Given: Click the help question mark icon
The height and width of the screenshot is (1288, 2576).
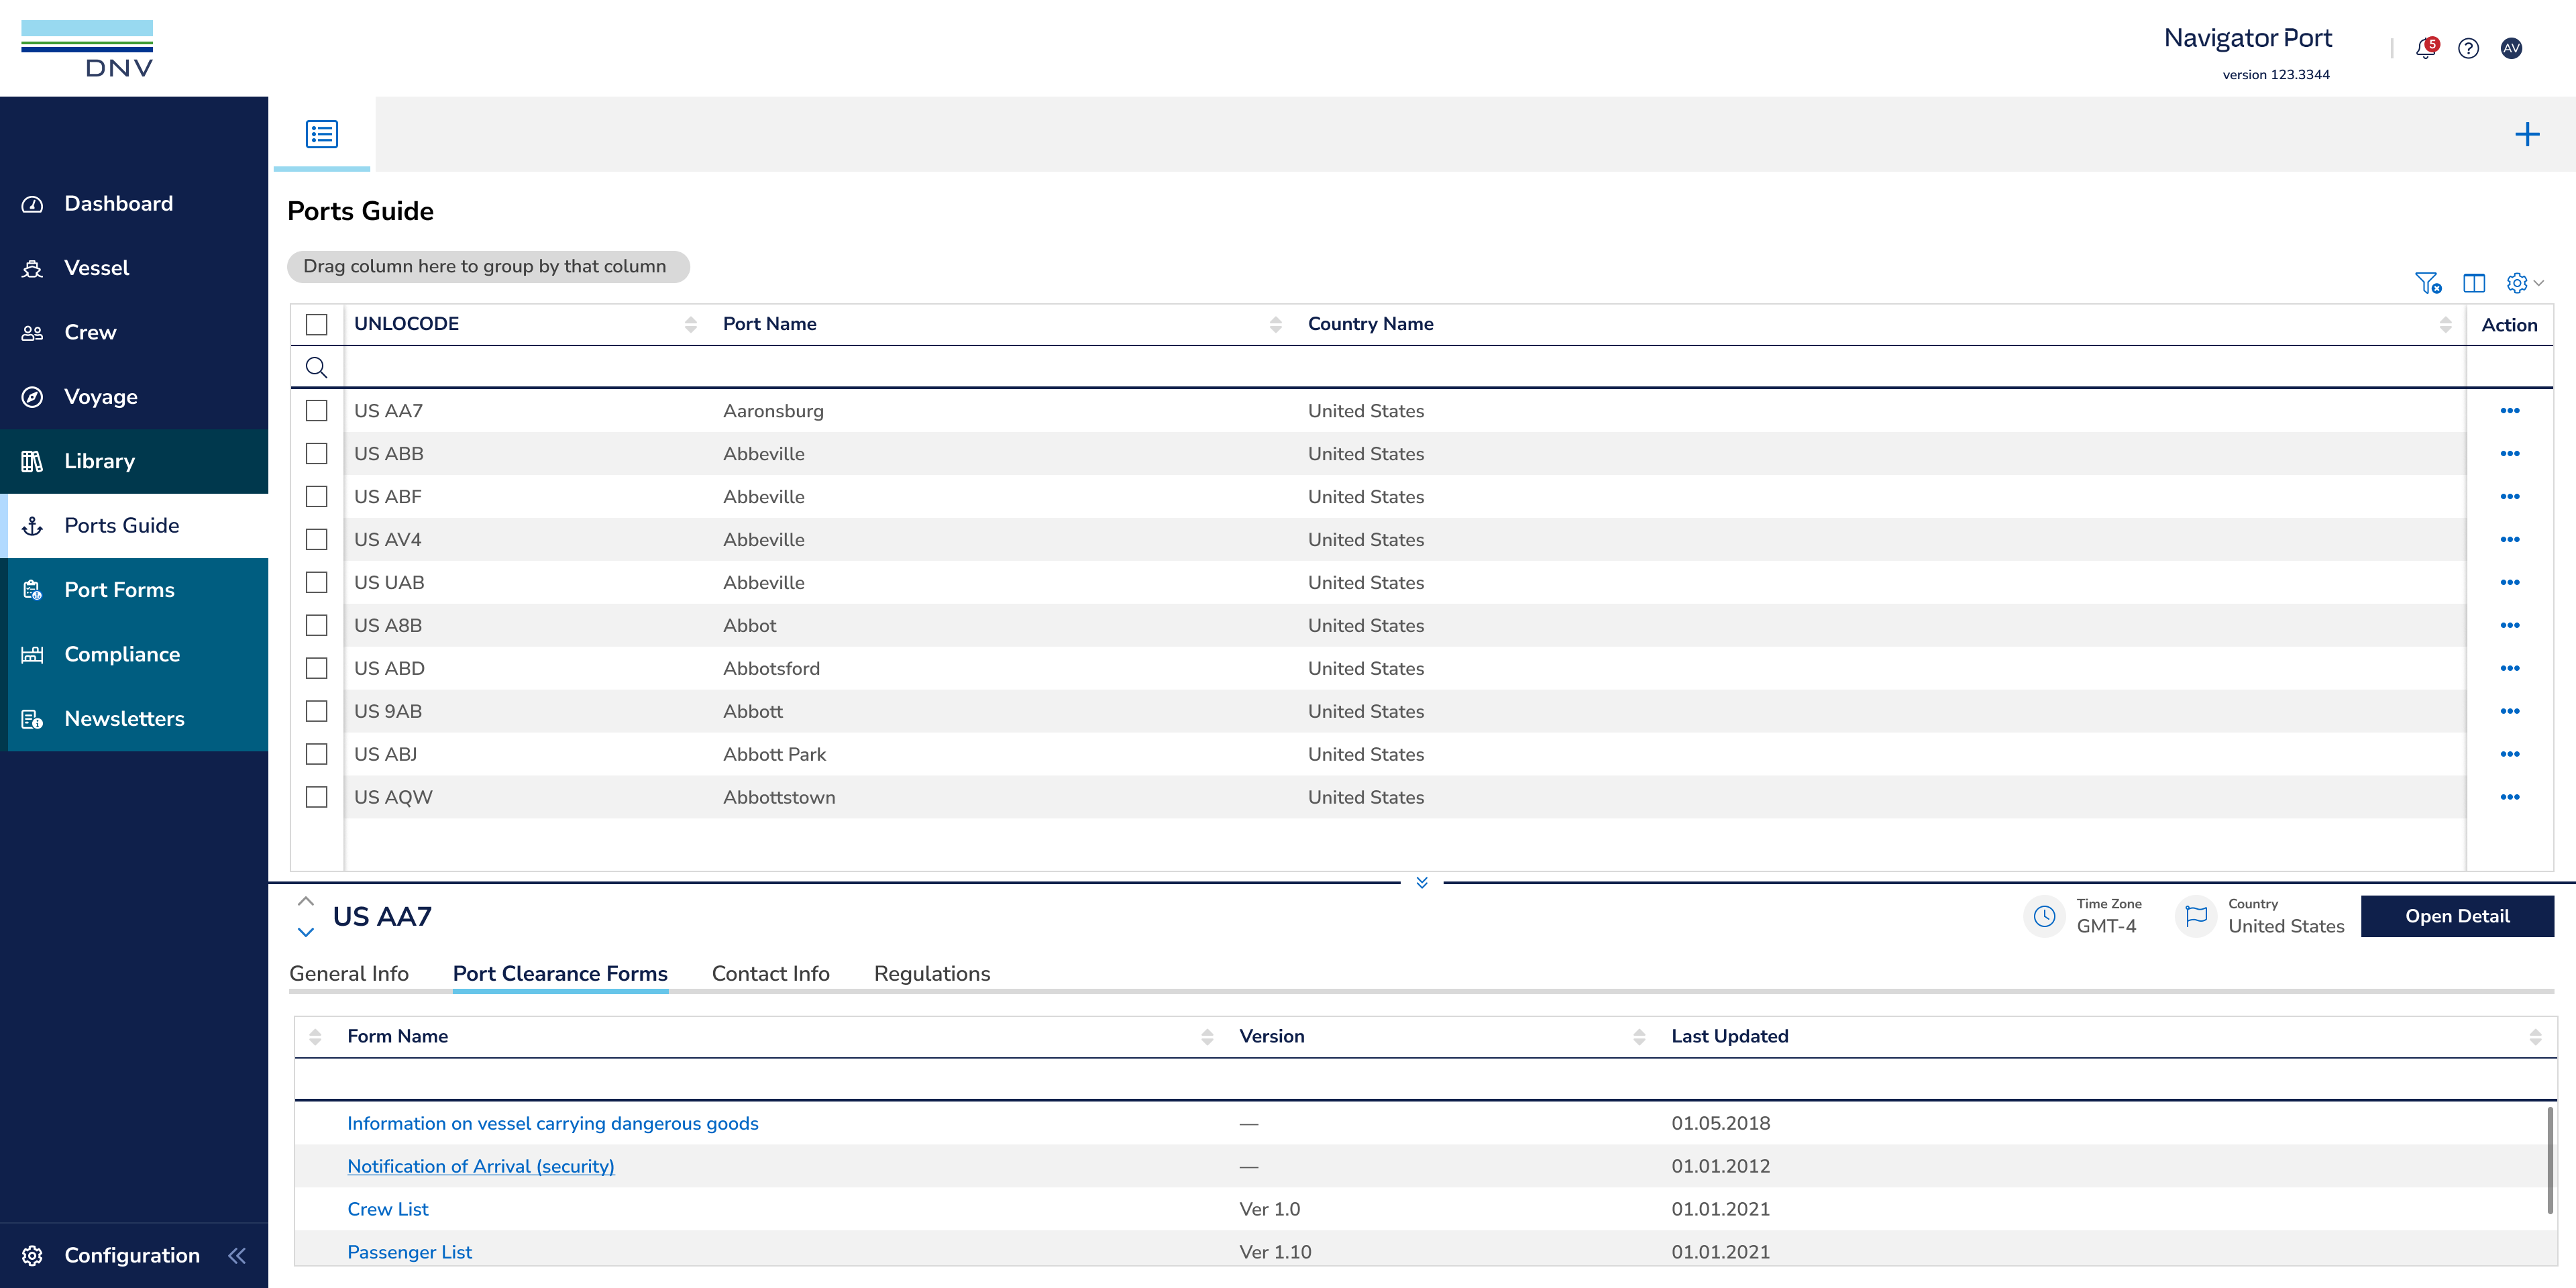Looking at the screenshot, I should 2468,48.
